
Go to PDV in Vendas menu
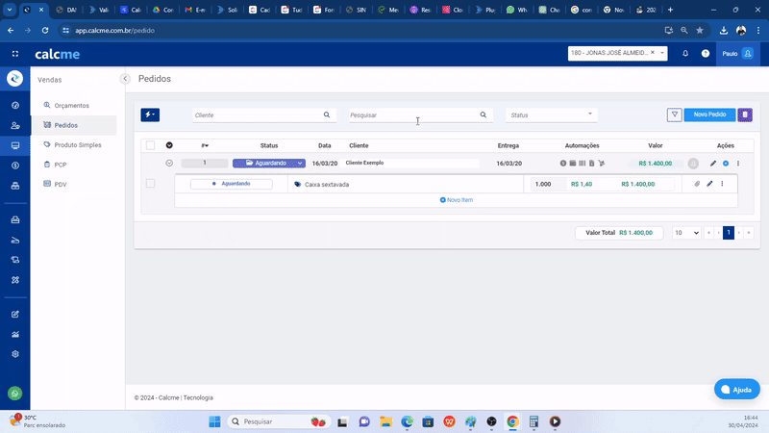click(x=61, y=184)
